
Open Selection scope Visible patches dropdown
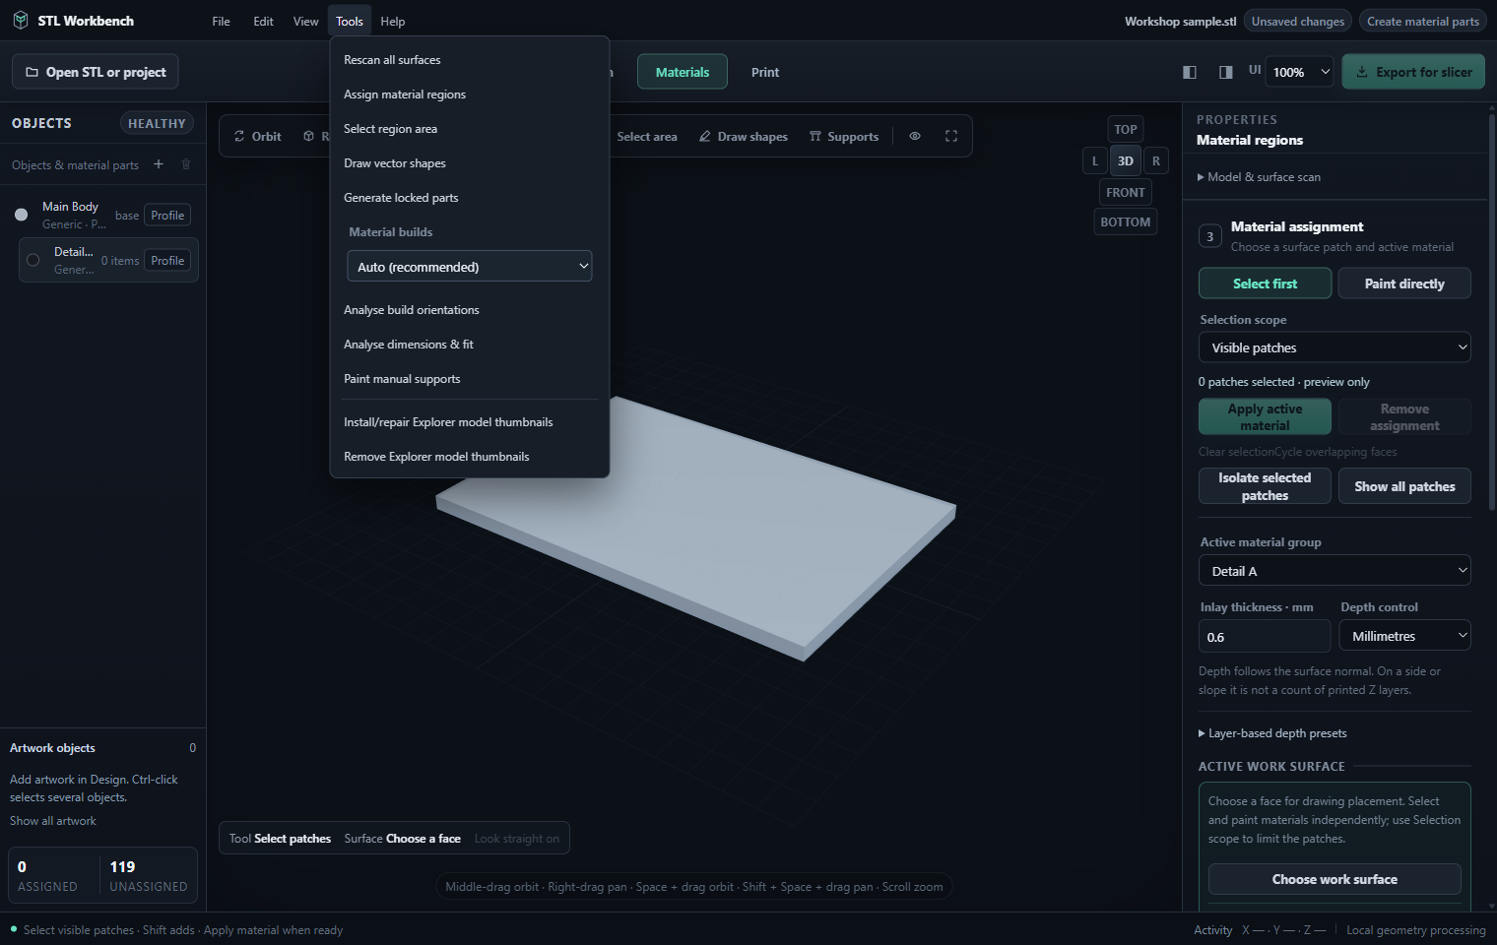point(1334,347)
